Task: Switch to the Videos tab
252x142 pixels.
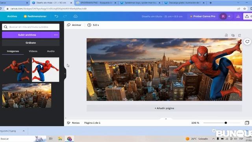Action: 33,51
